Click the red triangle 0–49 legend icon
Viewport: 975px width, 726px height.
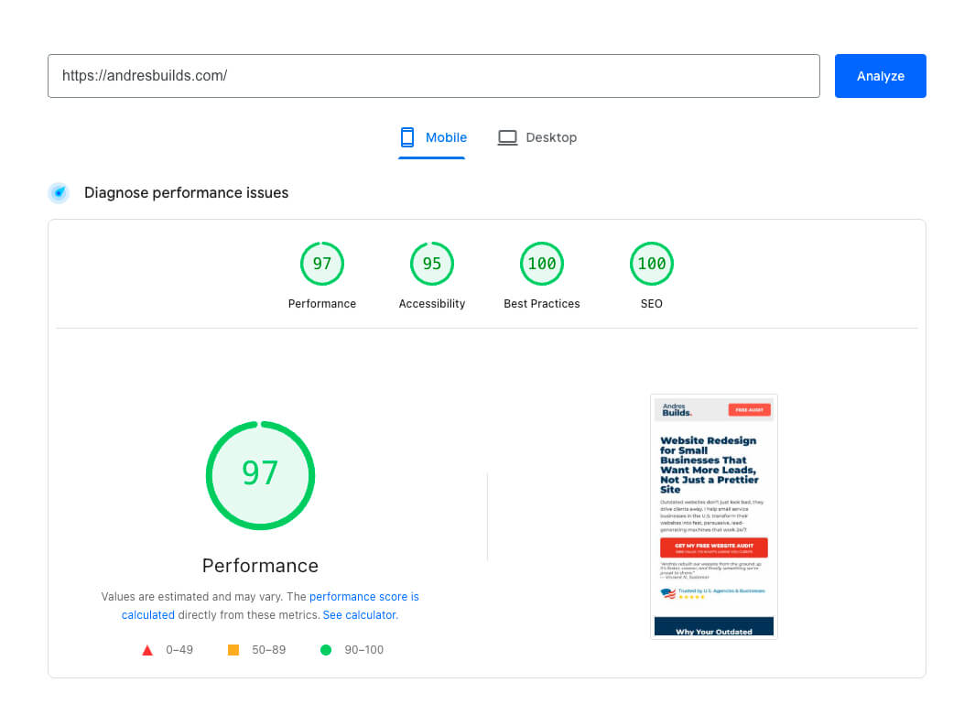pyautogui.click(x=147, y=649)
